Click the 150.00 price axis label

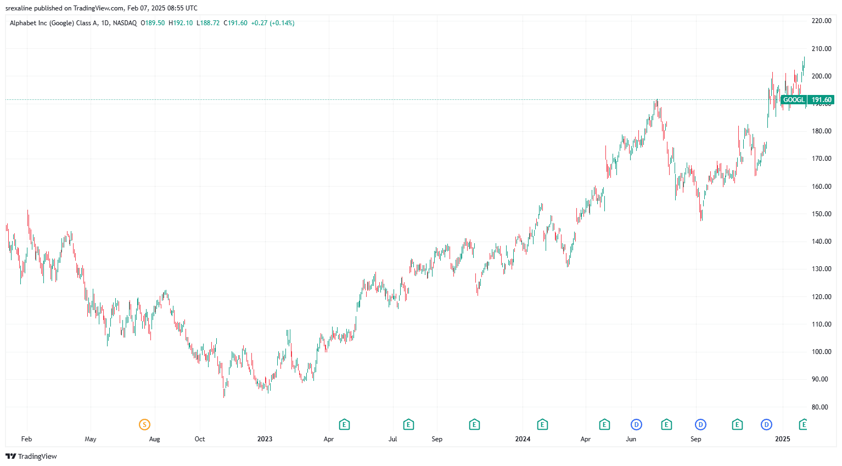pyautogui.click(x=821, y=214)
